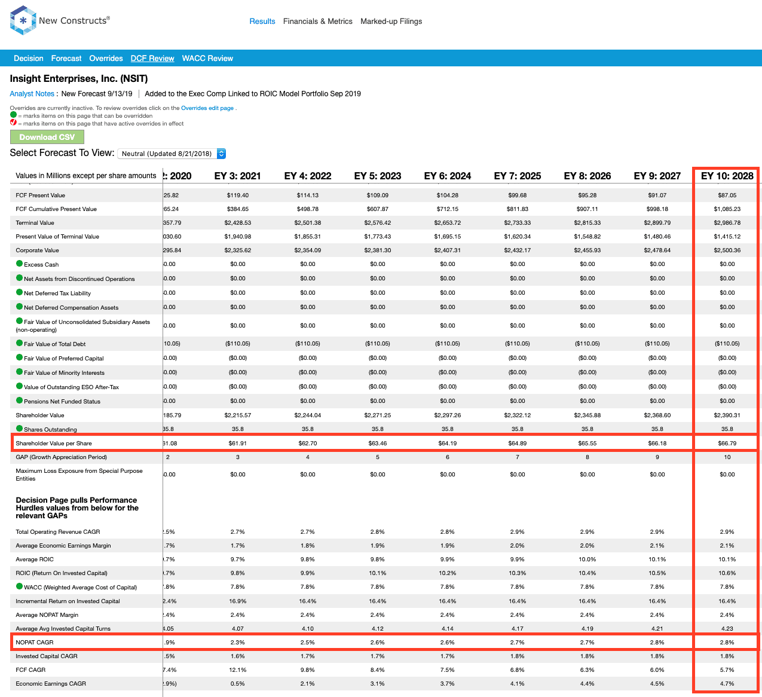The image size is (762, 697).
Task: Select the ROIC (Return On Invested Capital) label
Action: [x=62, y=573]
